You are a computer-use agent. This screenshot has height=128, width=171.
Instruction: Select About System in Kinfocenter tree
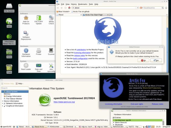click(15, 91)
